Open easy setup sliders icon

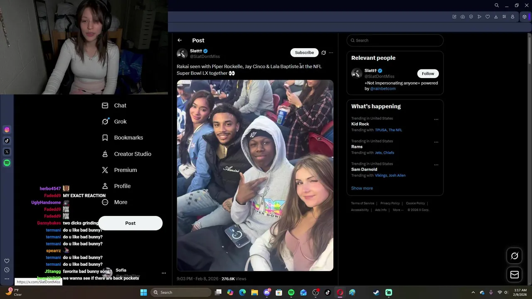click(504, 17)
